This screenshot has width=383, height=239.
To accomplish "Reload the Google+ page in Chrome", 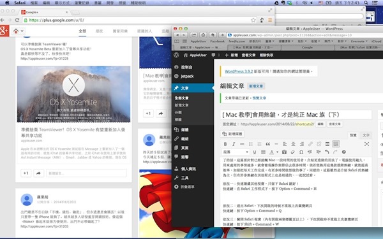I will [17, 20].
